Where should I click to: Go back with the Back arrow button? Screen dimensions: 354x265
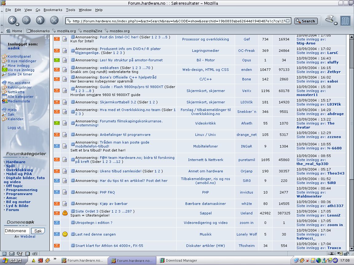(12, 20)
